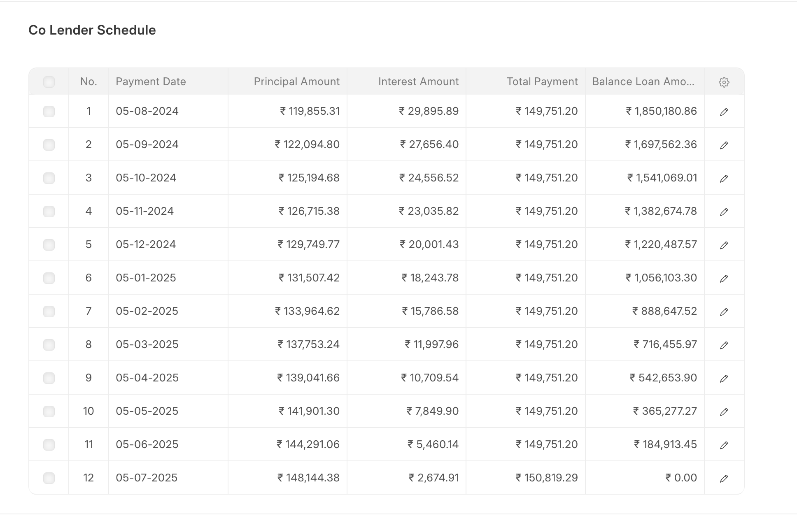Click interest amount ₹ 24,556.52
Viewport: 797px width, 516px height.
coord(429,178)
